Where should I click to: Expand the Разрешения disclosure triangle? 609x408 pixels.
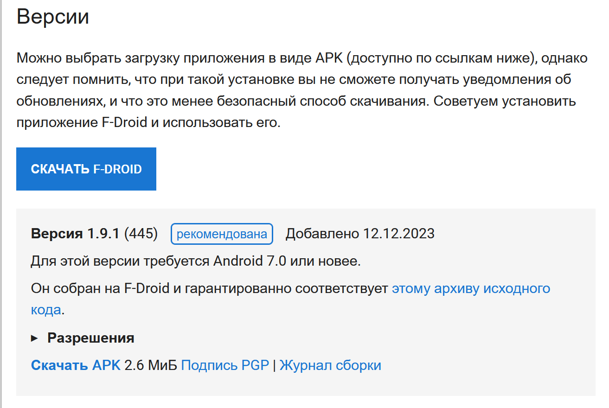coord(34,338)
